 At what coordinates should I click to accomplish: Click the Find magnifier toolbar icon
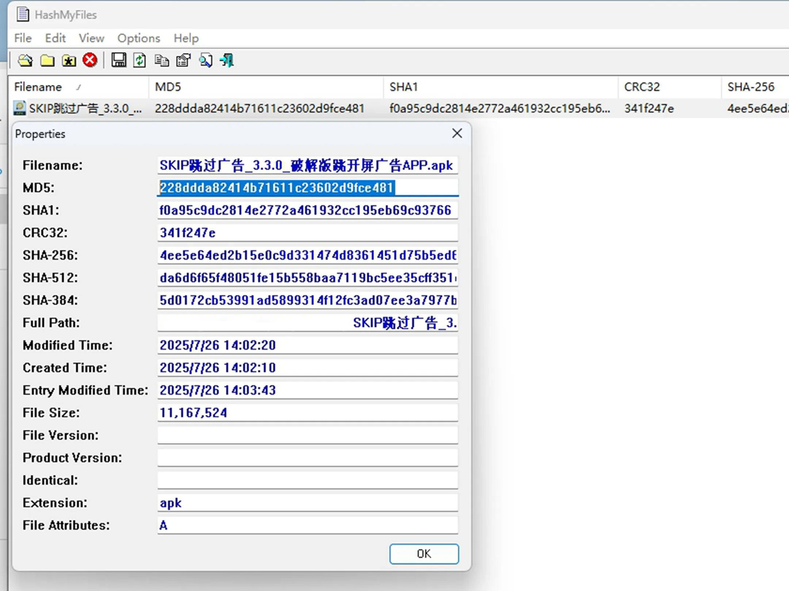205,60
